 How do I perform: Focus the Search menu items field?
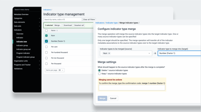click(27, 10)
